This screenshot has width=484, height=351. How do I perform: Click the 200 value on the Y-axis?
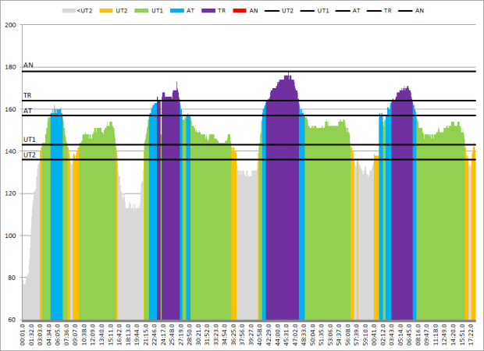pyautogui.click(x=11, y=25)
